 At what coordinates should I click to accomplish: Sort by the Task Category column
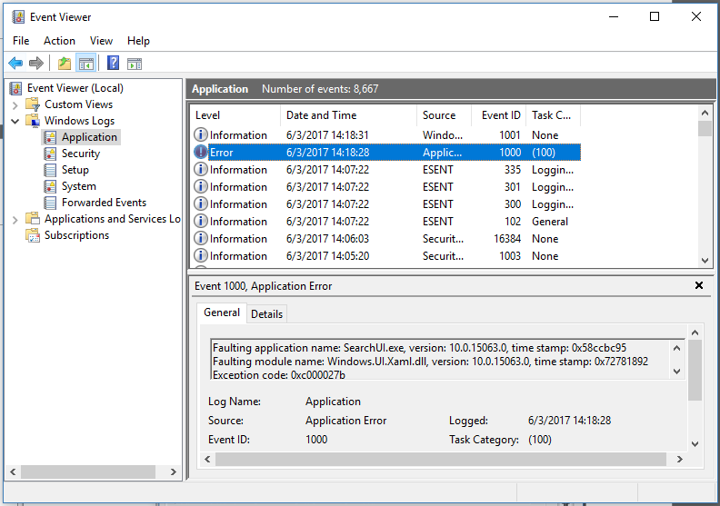(x=553, y=115)
